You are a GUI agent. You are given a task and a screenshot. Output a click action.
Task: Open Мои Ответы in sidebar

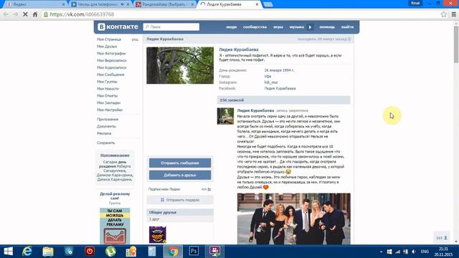(x=107, y=95)
